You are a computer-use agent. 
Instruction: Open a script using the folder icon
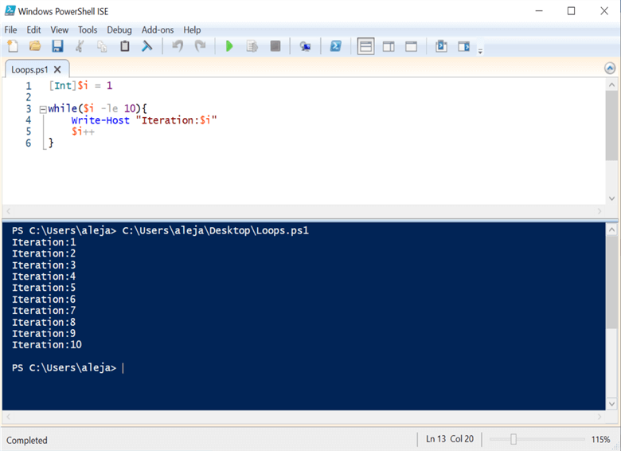[35, 46]
